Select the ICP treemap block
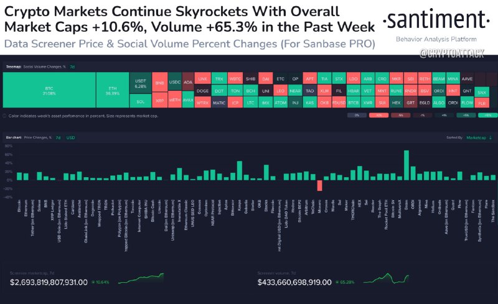Screen dimensions: 498x304 [x=235, y=102]
